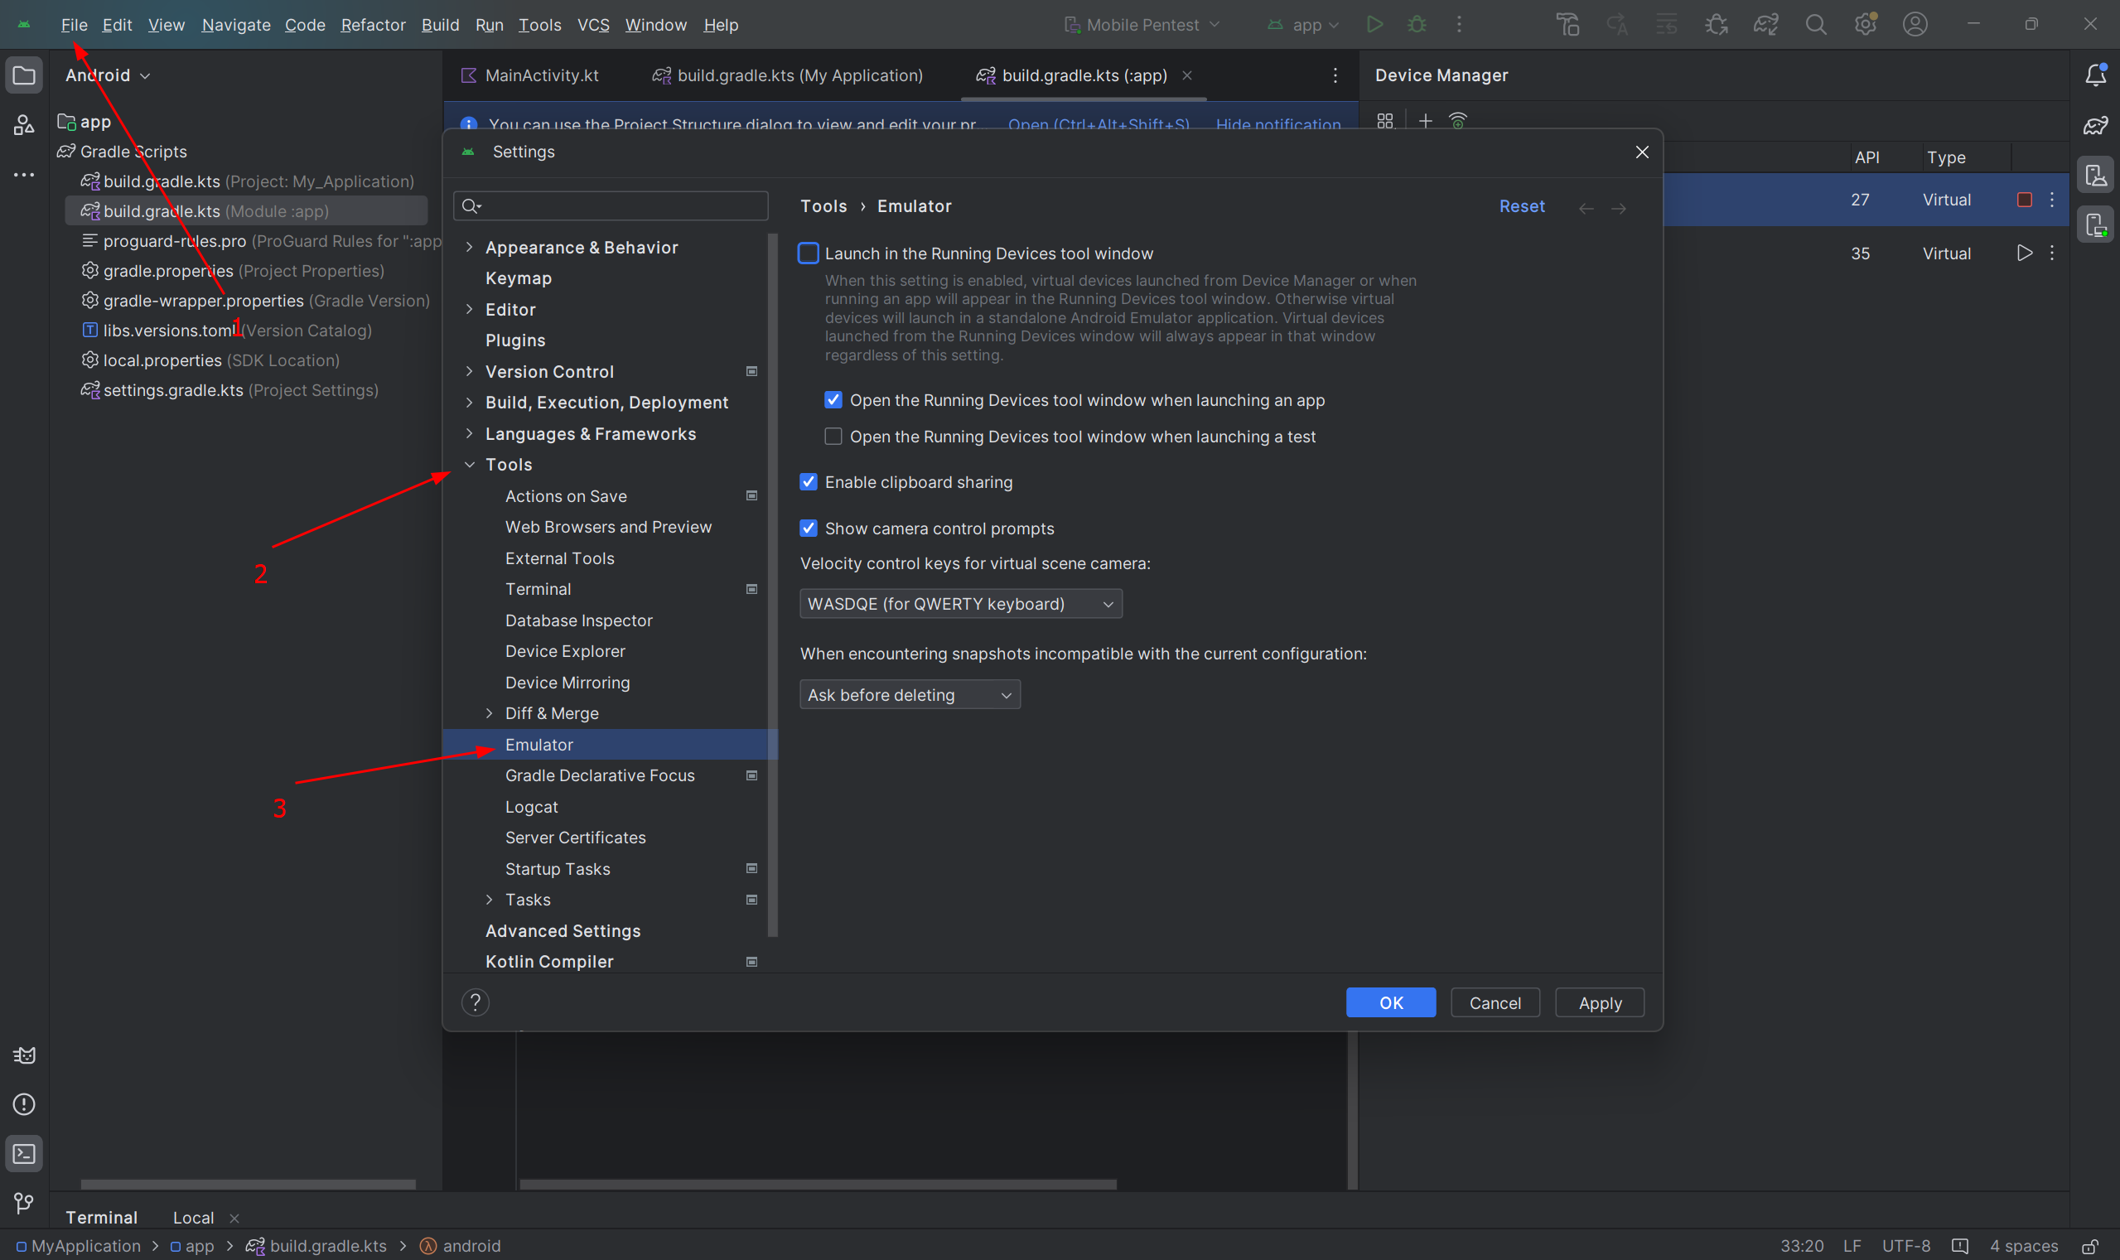Image resolution: width=2120 pixels, height=1260 pixels.
Task: Expand Appearance & Behavior settings section
Action: coord(470,247)
